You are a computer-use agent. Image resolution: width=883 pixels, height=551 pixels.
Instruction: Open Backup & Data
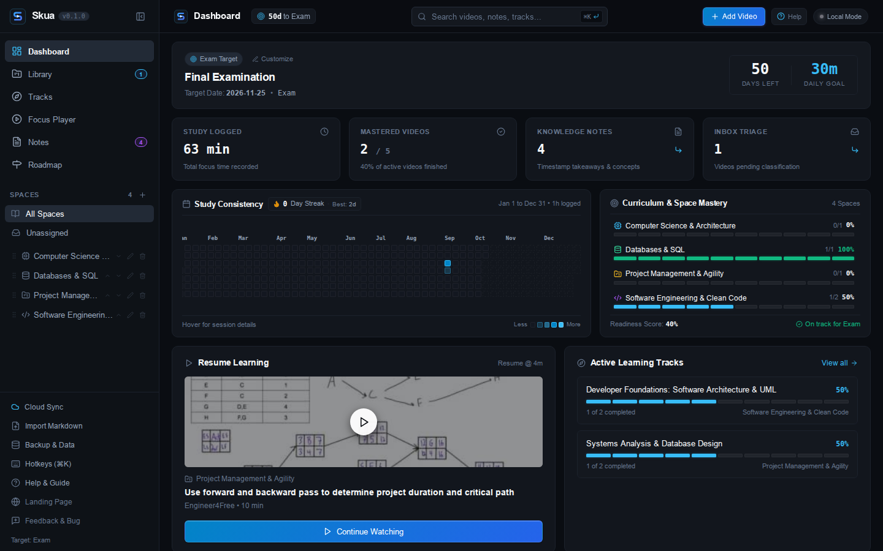tap(79, 445)
